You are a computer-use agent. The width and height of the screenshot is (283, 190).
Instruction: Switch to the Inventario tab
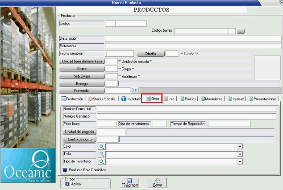tap(131, 99)
